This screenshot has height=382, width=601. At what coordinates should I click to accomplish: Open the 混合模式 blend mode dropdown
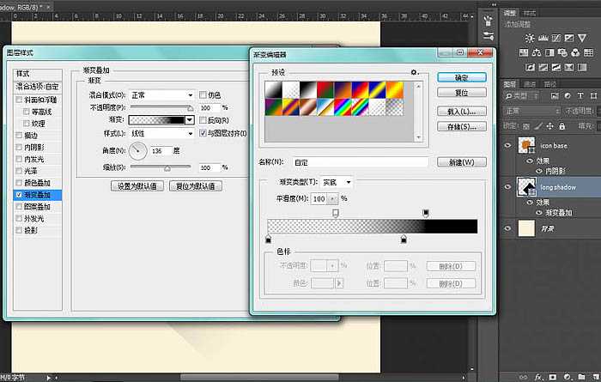pyautogui.click(x=161, y=94)
